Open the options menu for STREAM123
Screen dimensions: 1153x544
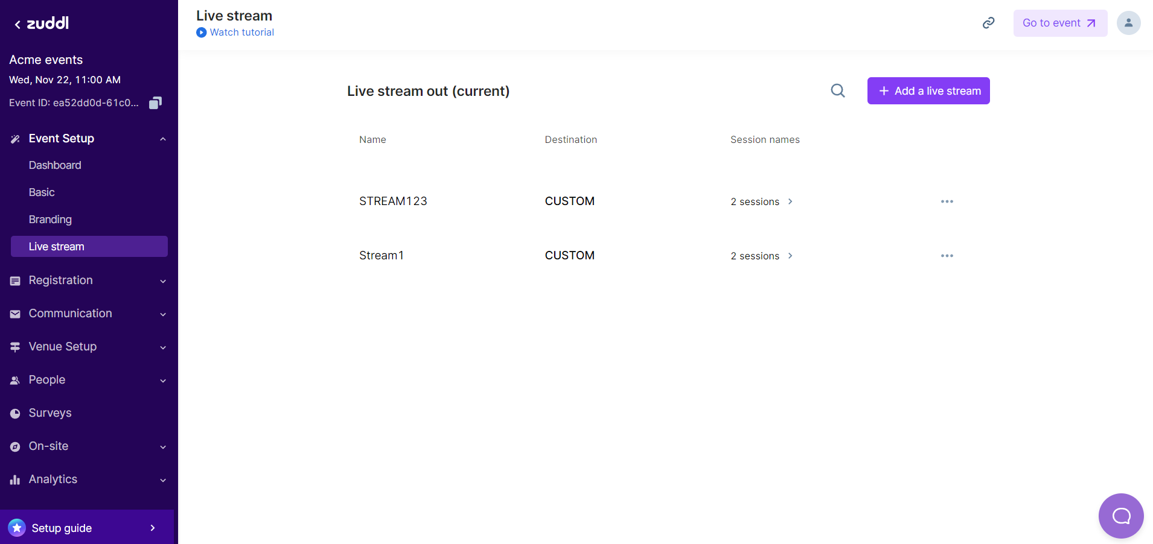[x=946, y=201]
